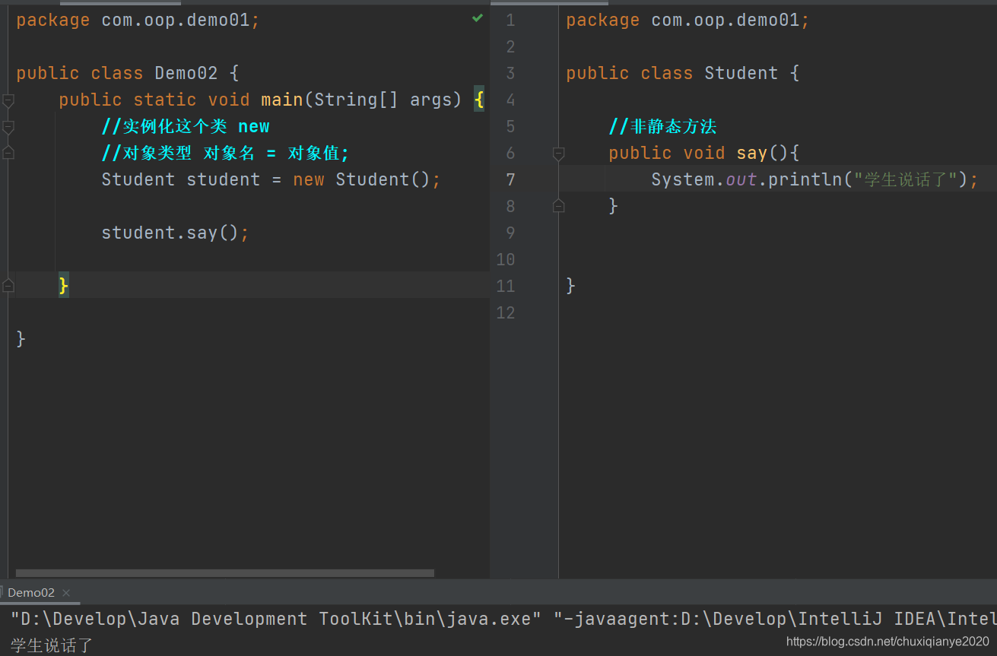Viewport: 997px width, 656px height.
Task: Click fold end marker on Student line 8
Action: pos(558,205)
